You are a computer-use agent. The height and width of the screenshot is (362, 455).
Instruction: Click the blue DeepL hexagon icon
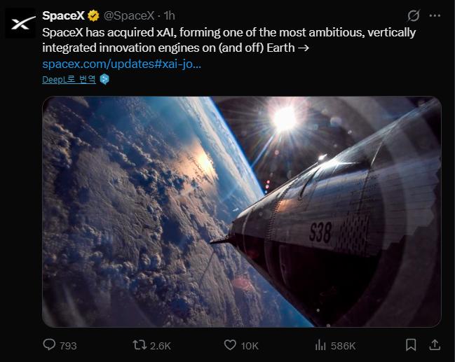[x=104, y=79]
